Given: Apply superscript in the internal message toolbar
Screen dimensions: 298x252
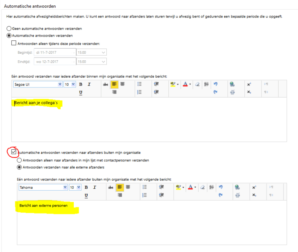Looking at the screenshot, I should 249,84.
